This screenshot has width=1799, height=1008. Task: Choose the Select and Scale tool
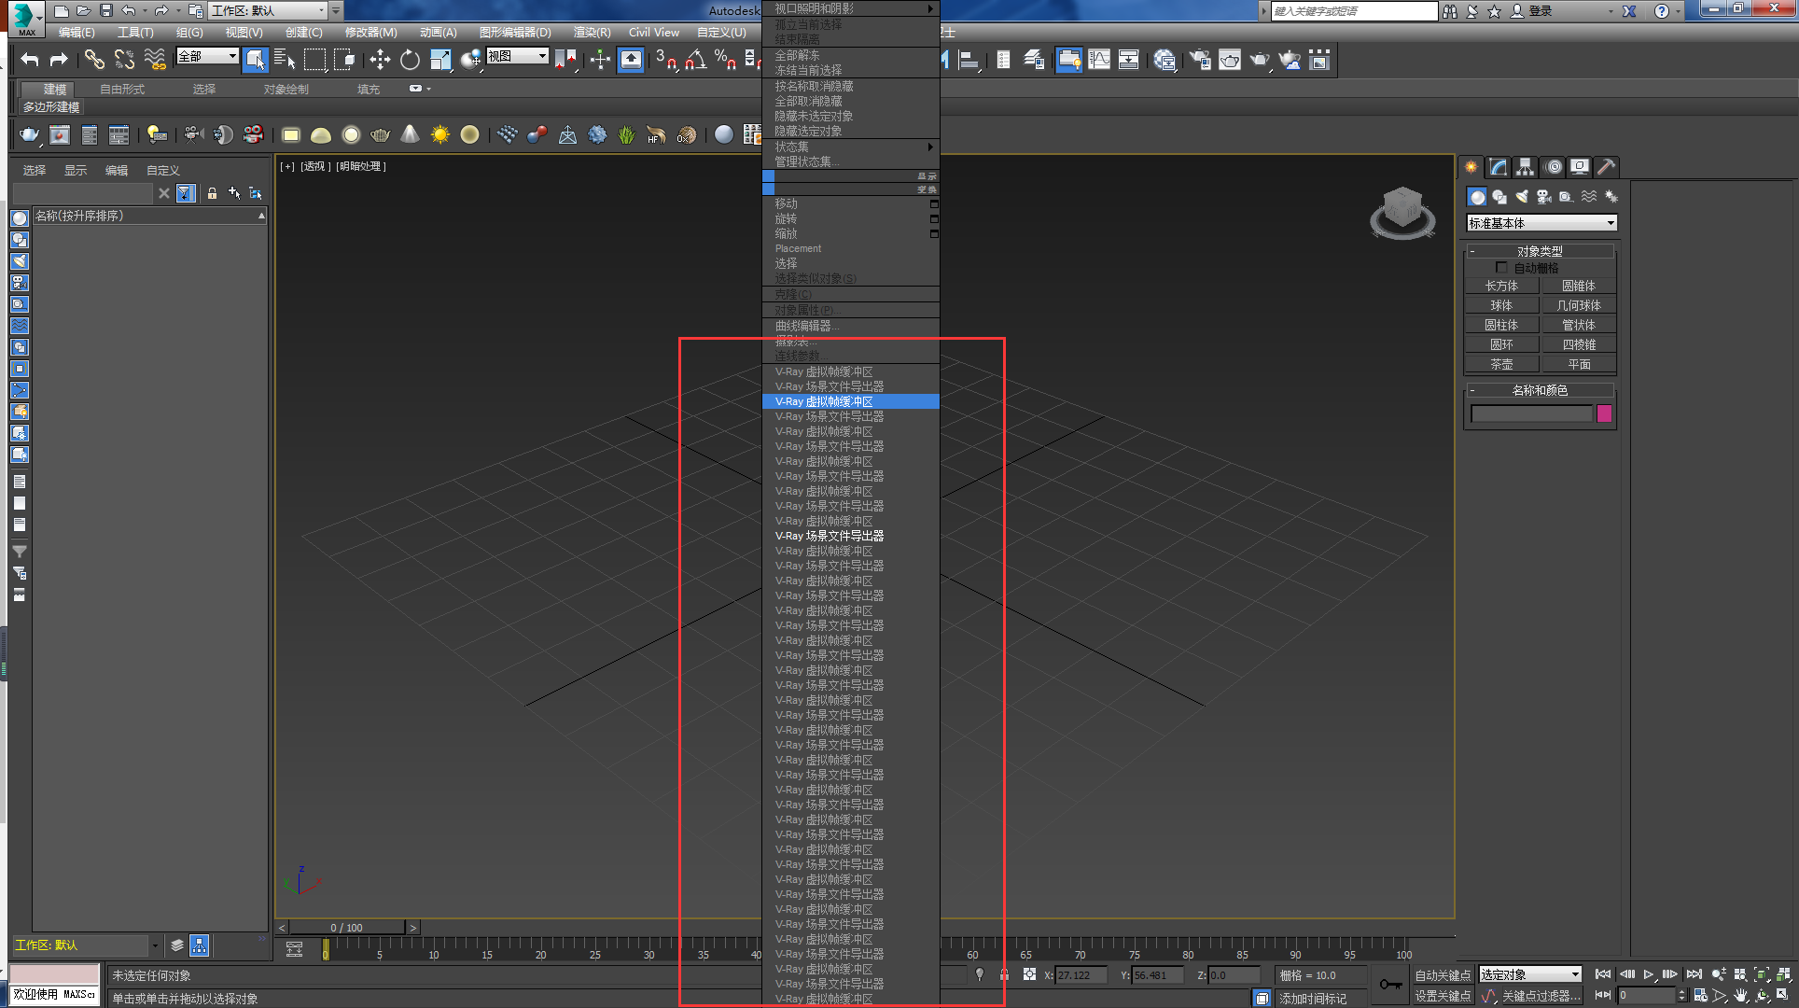[440, 60]
